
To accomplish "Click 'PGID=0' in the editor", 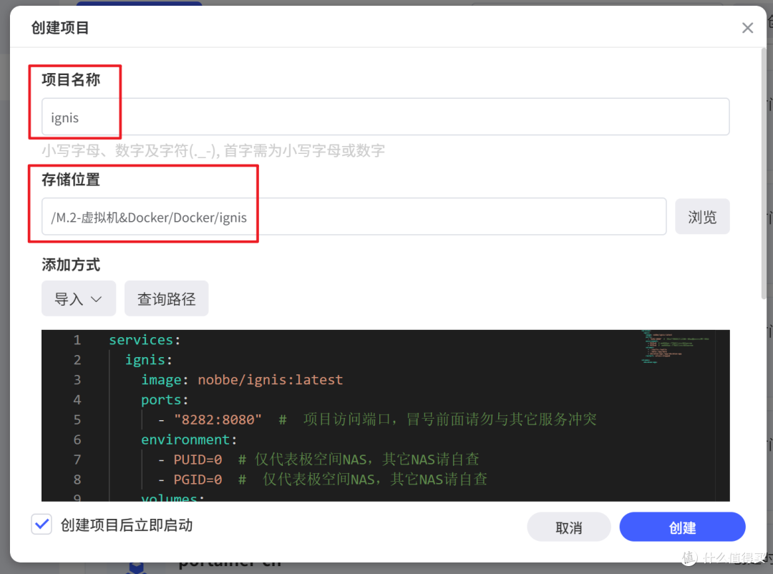I will (198, 480).
